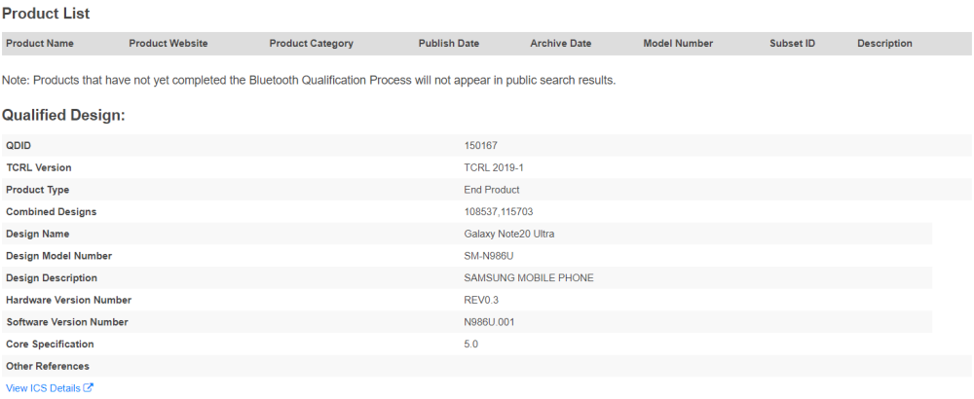The image size is (974, 399).
Task: Open the View ICS Details link
Action: pyautogui.click(x=44, y=388)
